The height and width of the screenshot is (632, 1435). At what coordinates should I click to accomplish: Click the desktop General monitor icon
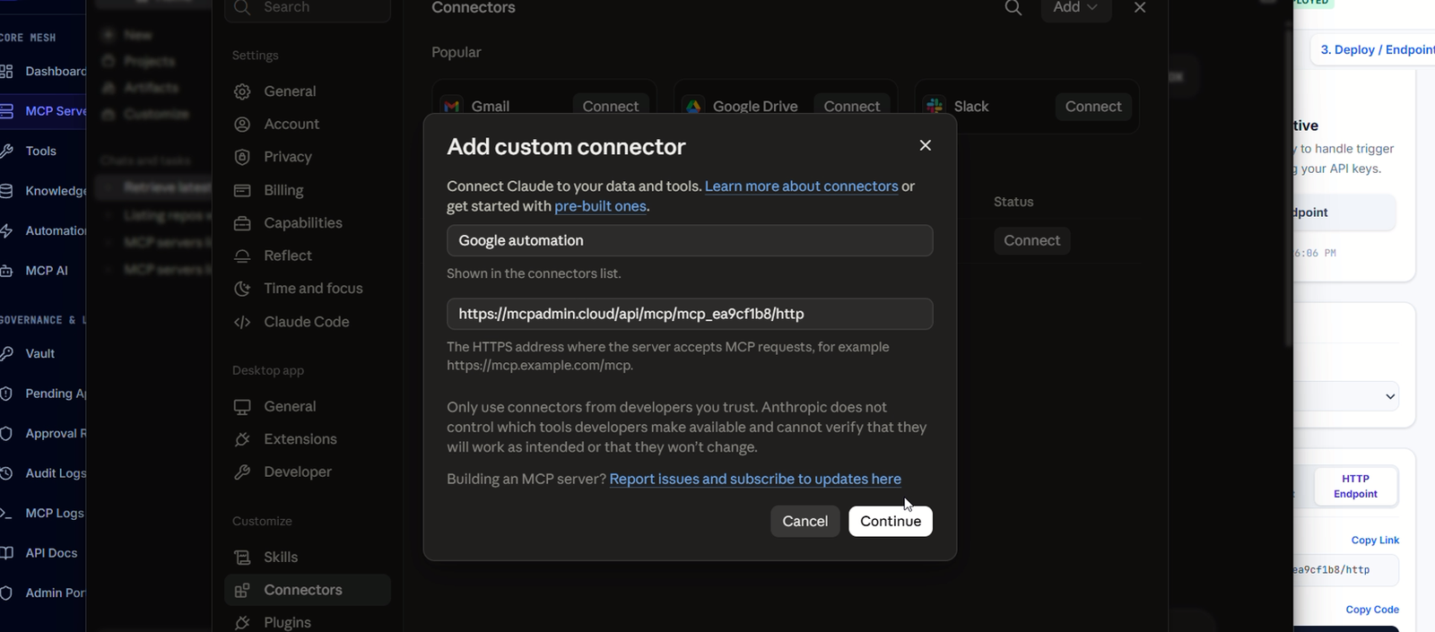coord(242,406)
